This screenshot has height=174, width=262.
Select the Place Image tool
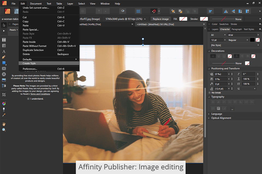[x=4, y=80]
